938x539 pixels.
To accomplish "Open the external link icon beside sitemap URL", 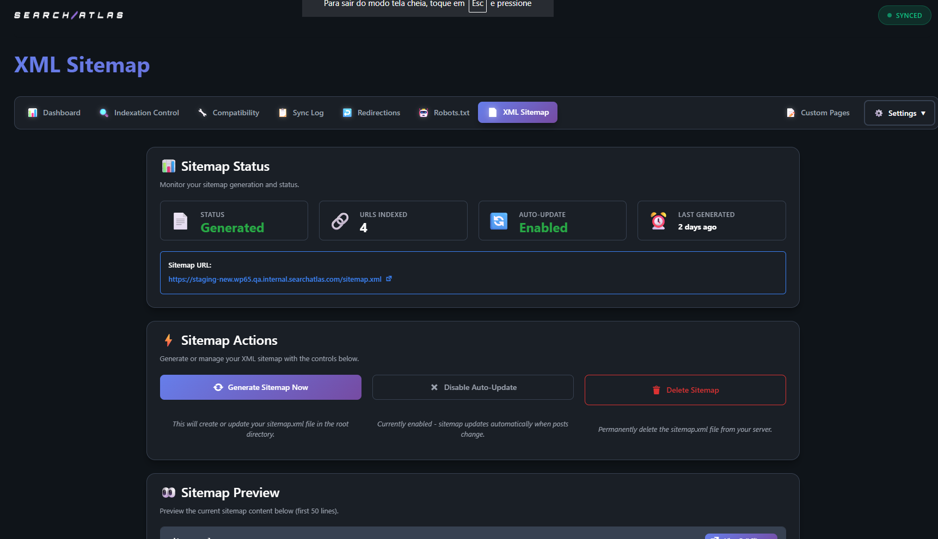I will click(x=389, y=278).
